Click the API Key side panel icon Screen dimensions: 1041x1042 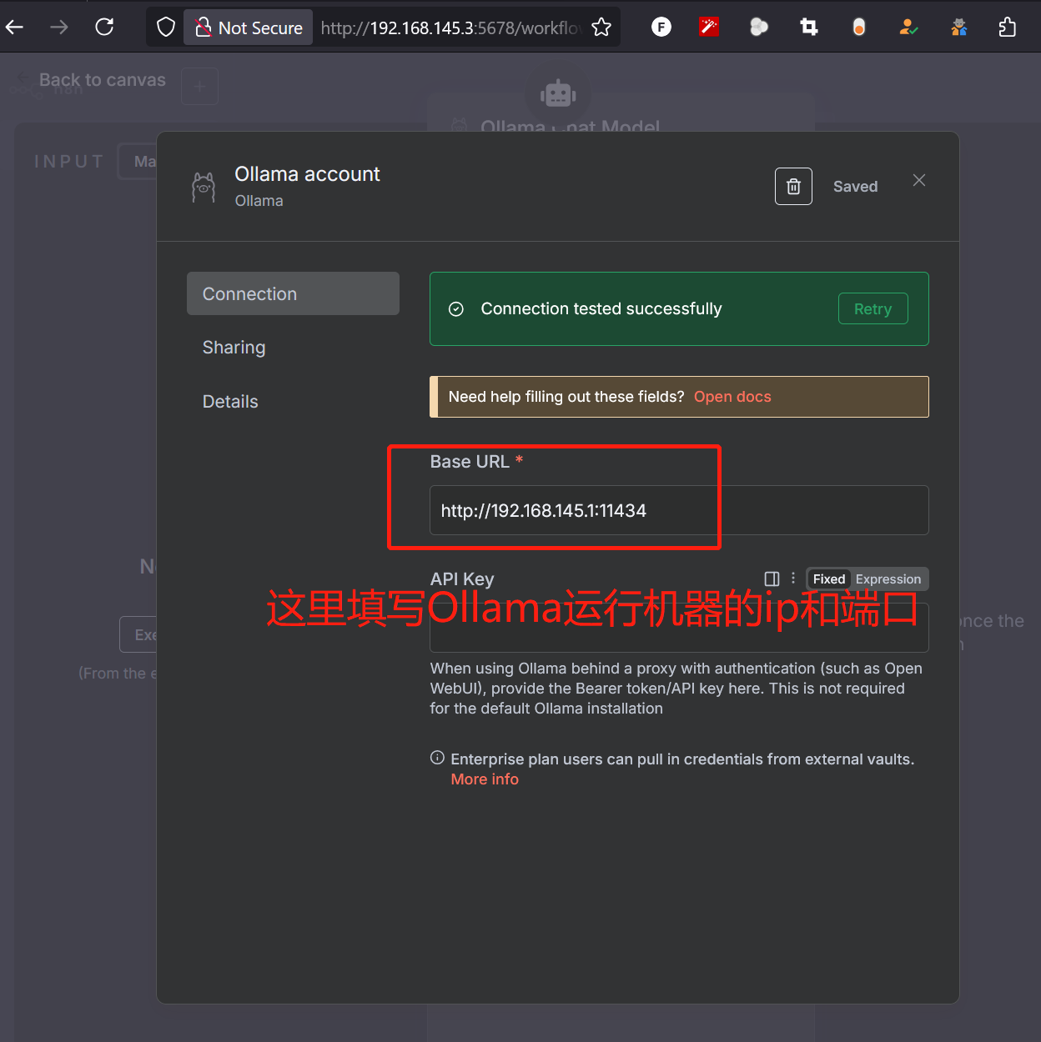pyautogui.click(x=772, y=579)
